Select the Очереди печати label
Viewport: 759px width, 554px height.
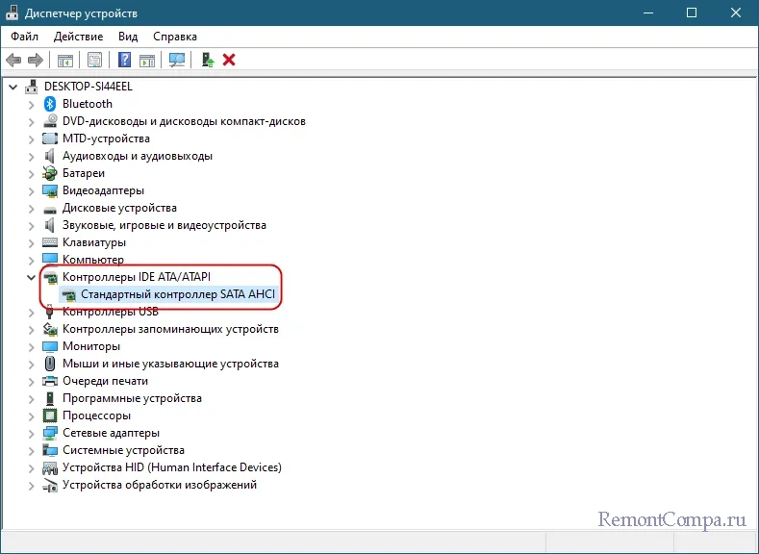105,381
